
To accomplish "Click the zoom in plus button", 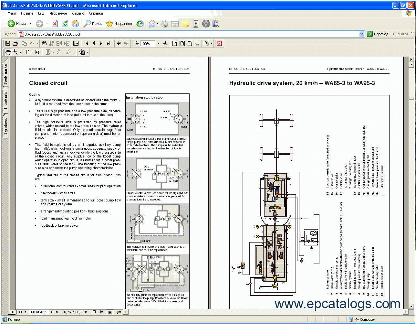I will coord(165,43).
